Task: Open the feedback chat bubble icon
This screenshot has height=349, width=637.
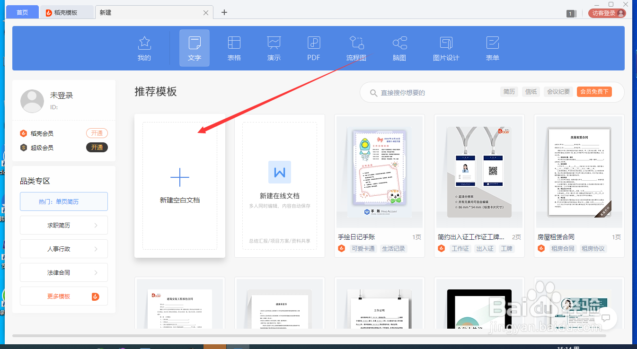Action: click(606, 319)
